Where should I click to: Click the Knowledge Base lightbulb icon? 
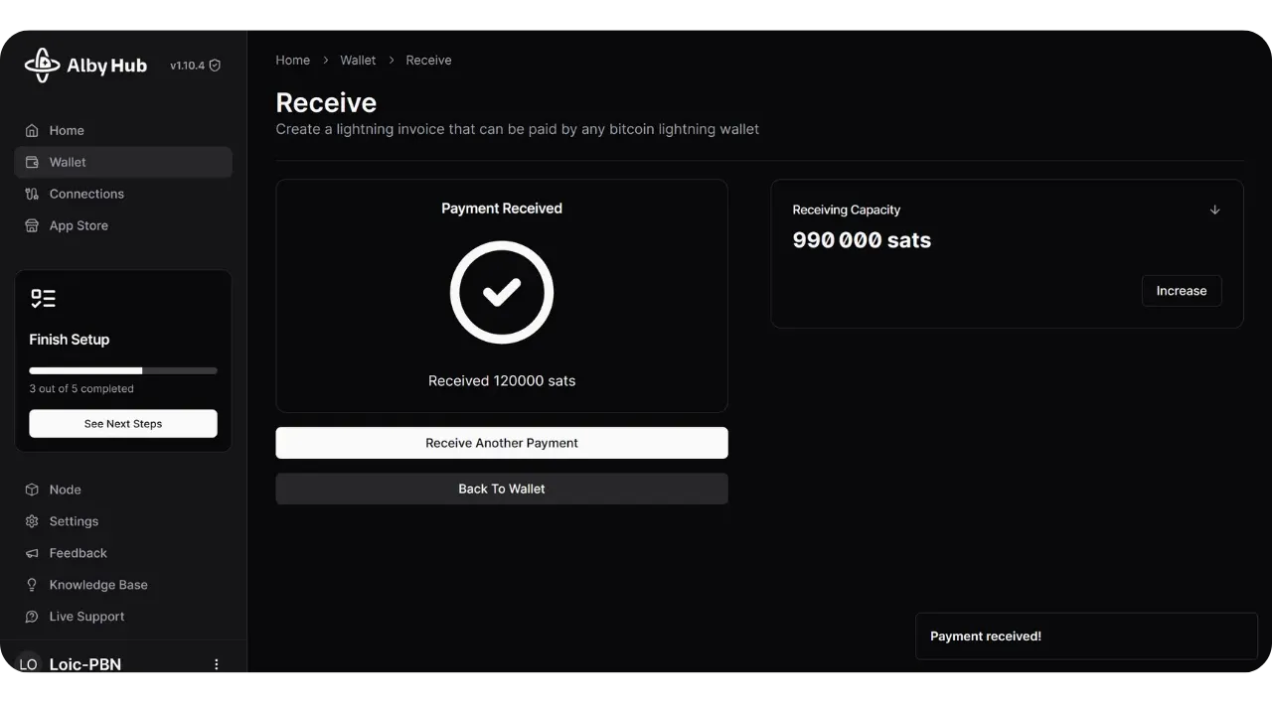pyautogui.click(x=32, y=586)
